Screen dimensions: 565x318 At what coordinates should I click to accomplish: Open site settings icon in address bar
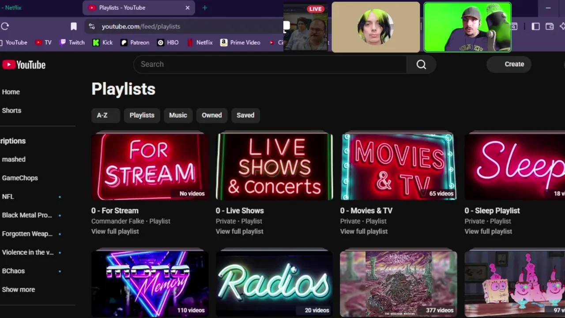point(91,26)
